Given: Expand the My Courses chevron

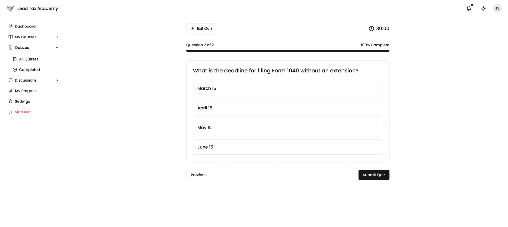Looking at the screenshot, I should pos(57,37).
